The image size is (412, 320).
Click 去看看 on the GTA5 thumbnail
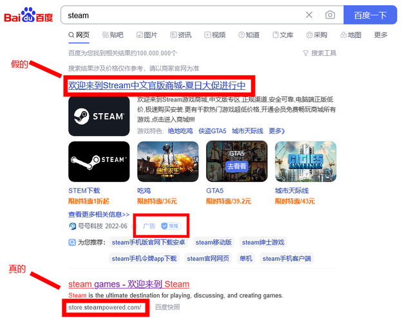(237, 166)
